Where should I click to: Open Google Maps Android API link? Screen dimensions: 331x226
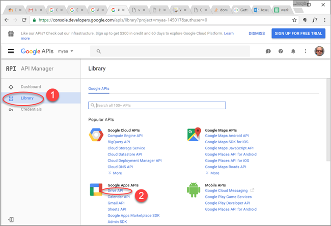point(227,136)
